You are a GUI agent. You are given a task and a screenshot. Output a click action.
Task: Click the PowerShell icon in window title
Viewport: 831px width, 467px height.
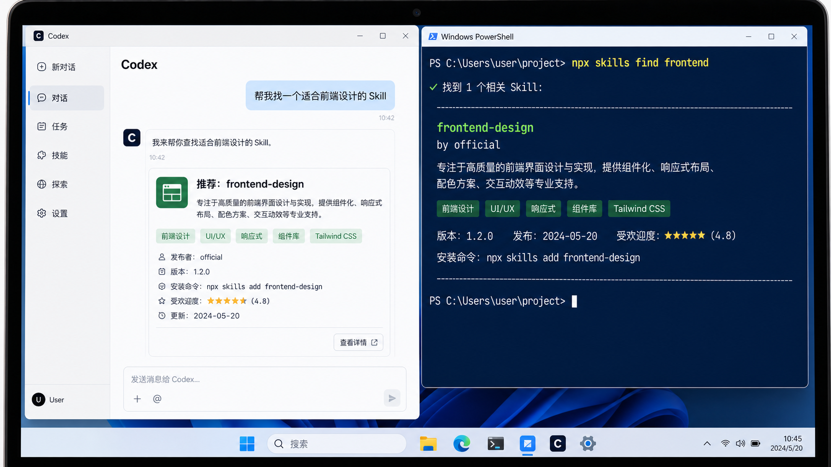point(433,36)
